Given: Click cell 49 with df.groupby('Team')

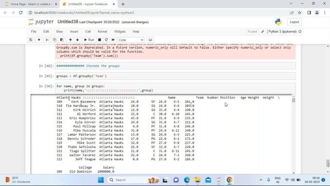Looking at the screenshot, I should (x=175, y=76).
